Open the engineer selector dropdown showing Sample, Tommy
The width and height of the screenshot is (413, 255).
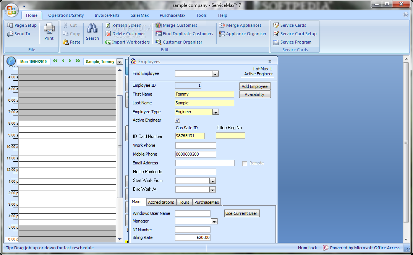[x=120, y=62]
